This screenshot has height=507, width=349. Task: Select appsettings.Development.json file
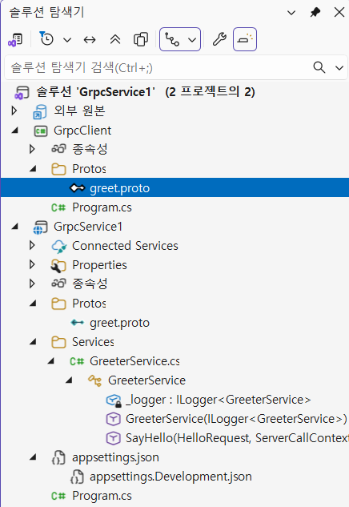[x=170, y=477]
